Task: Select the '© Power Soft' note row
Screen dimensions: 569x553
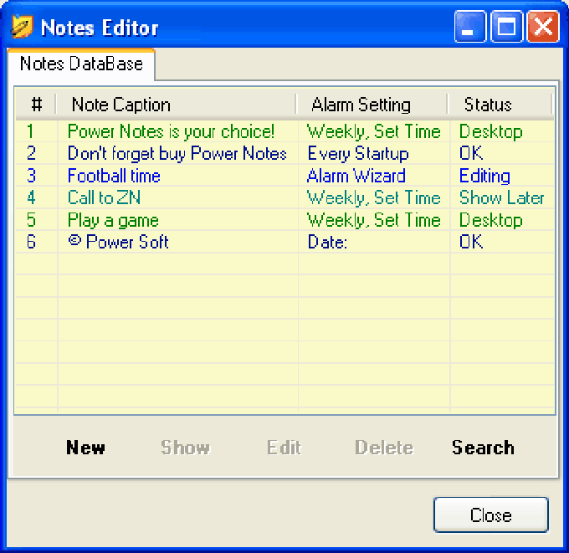Action: 118,242
